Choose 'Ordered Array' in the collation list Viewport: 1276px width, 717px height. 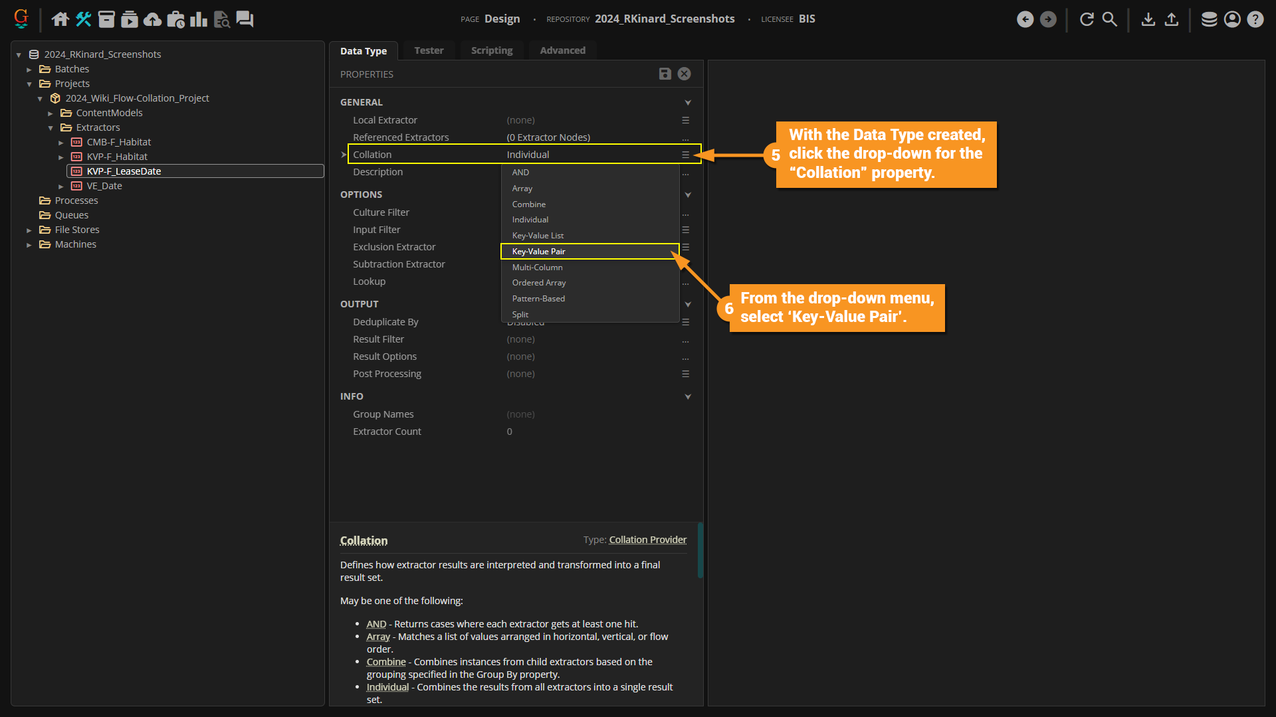pos(539,283)
